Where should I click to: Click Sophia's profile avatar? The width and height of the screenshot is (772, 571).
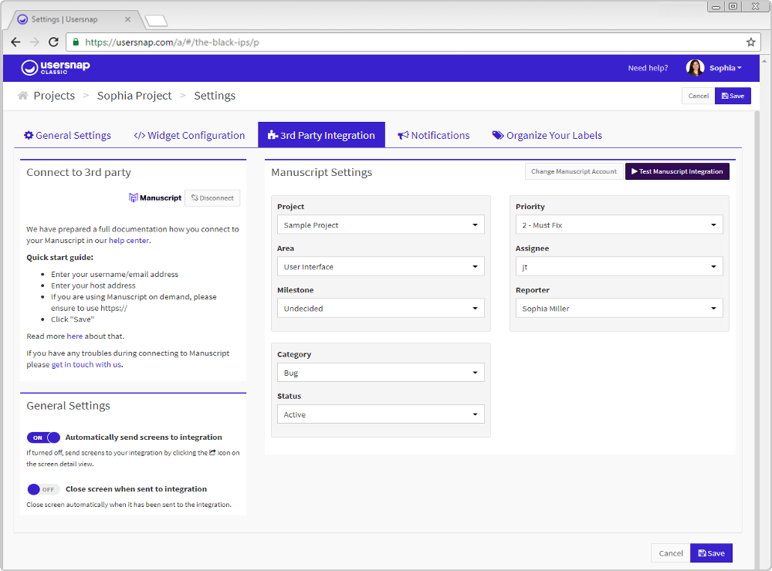pyautogui.click(x=695, y=68)
